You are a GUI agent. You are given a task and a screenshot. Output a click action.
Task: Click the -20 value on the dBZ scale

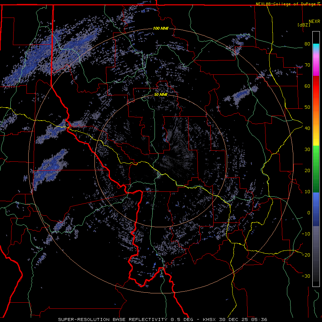pos(306,255)
